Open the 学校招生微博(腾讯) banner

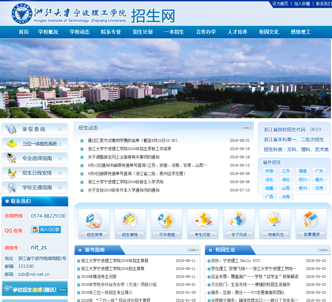[x=35, y=288]
